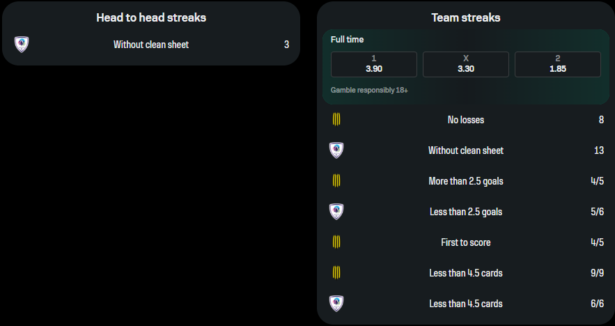Click striped crest beside Less than 4.5 cards 9/9
The image size is (615, 326).
pos(336,273)
